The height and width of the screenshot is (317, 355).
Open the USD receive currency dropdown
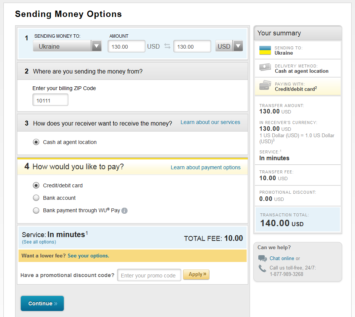click(x=229, y=46)
